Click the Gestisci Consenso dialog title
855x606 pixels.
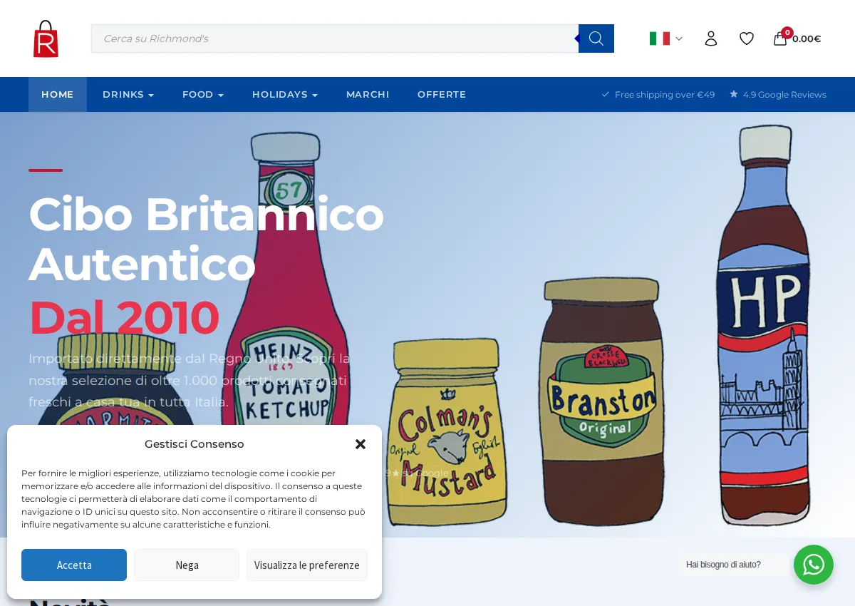[195, 444]
